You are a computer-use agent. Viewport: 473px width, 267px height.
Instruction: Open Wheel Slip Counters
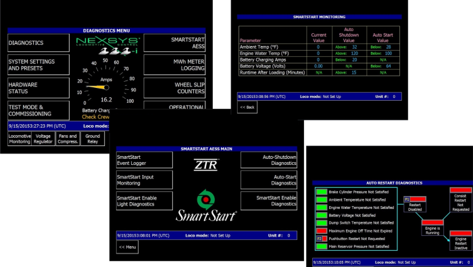pyautogui.click(x=174, y=88)
